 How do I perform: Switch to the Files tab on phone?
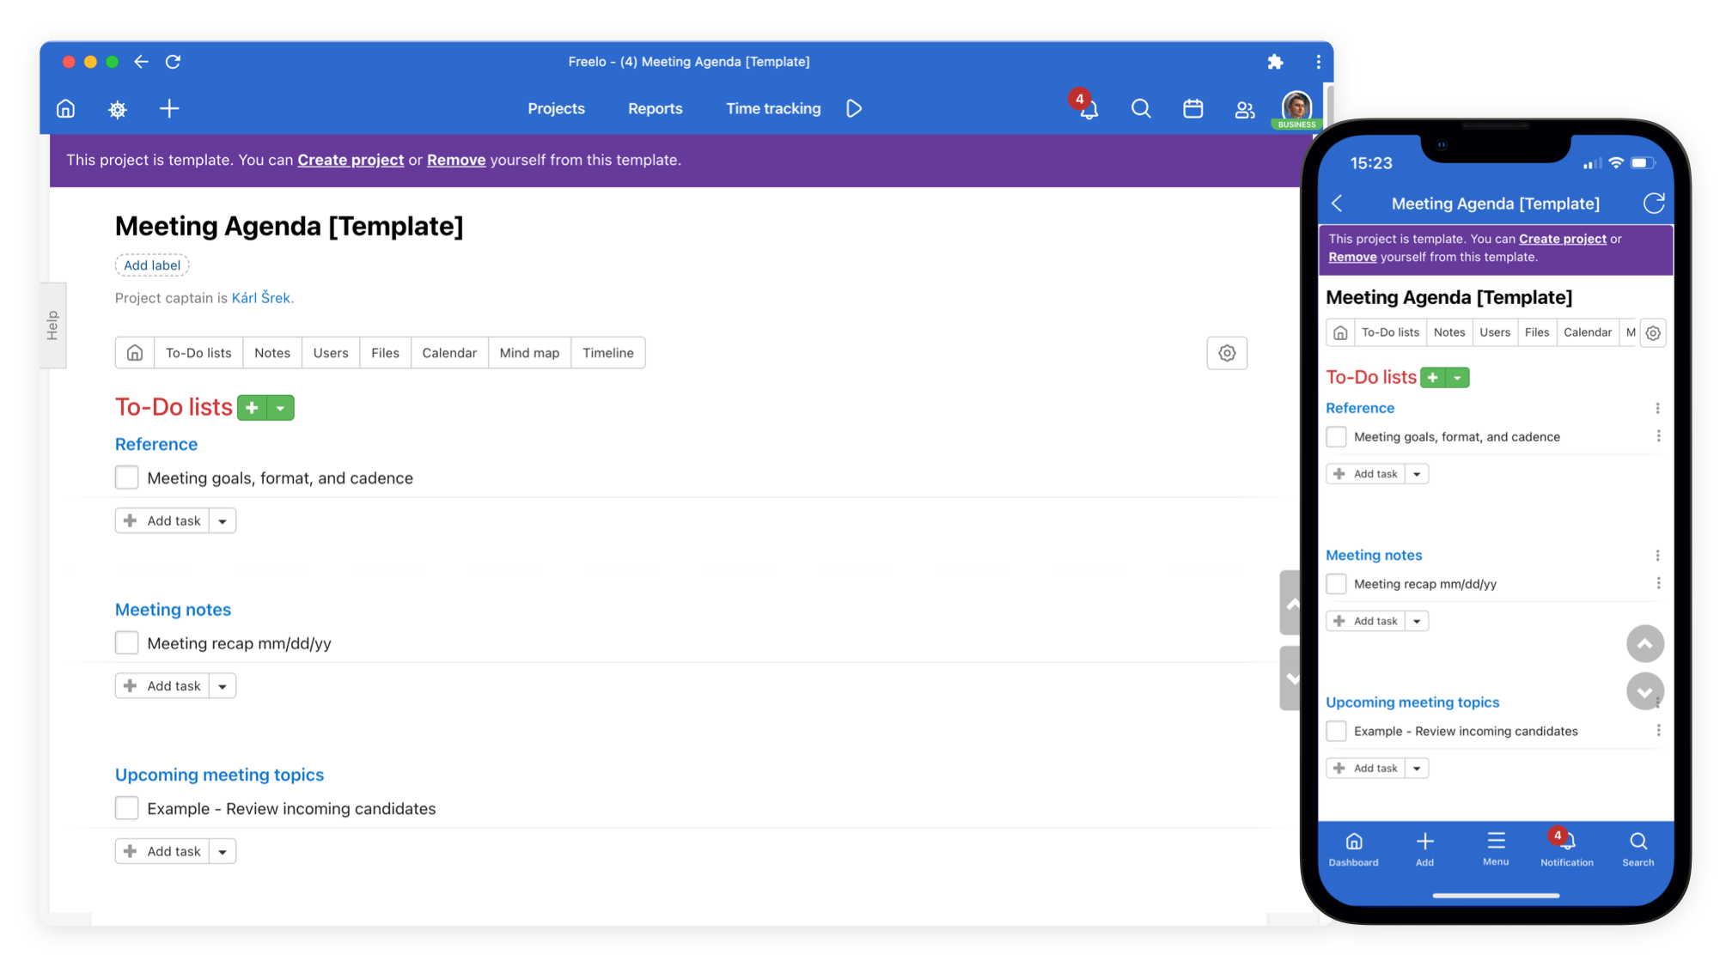[1537, 332]
